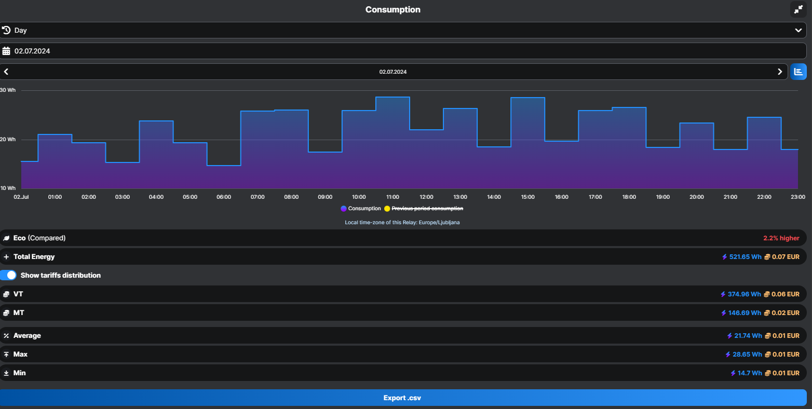This screenshot has height=409, width=812.
Task: Select the Eco (Compared) row
Action: 403,238
